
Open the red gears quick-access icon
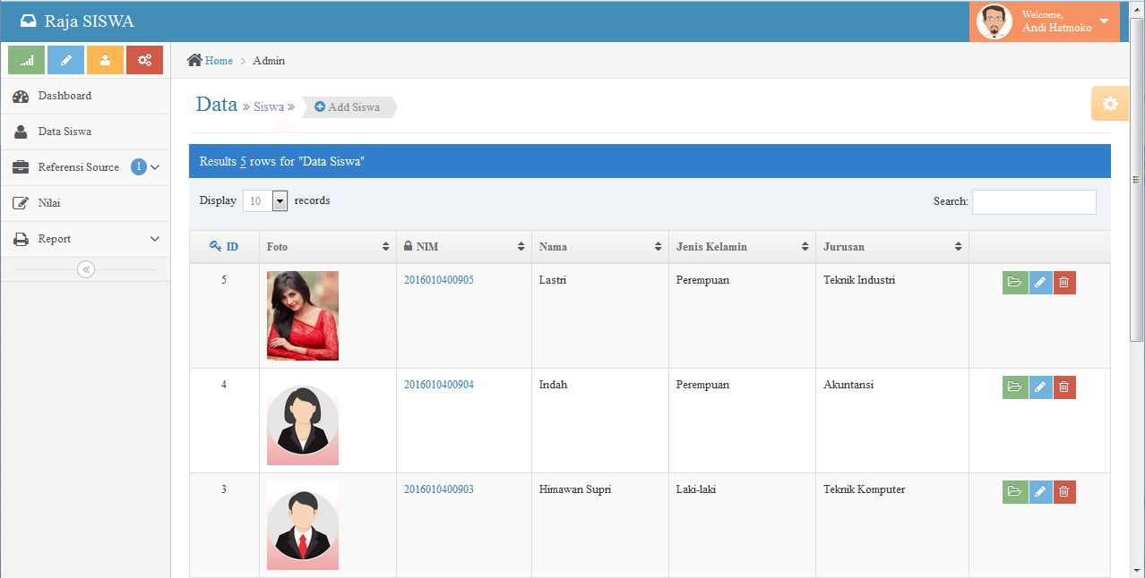coord(144,59)
